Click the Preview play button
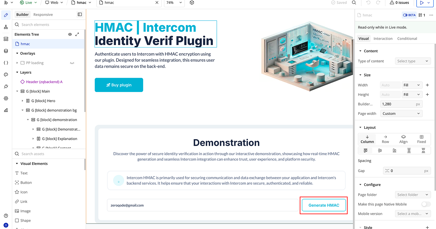The height and width of the screenshot is (229, 436). pos(421,3)
